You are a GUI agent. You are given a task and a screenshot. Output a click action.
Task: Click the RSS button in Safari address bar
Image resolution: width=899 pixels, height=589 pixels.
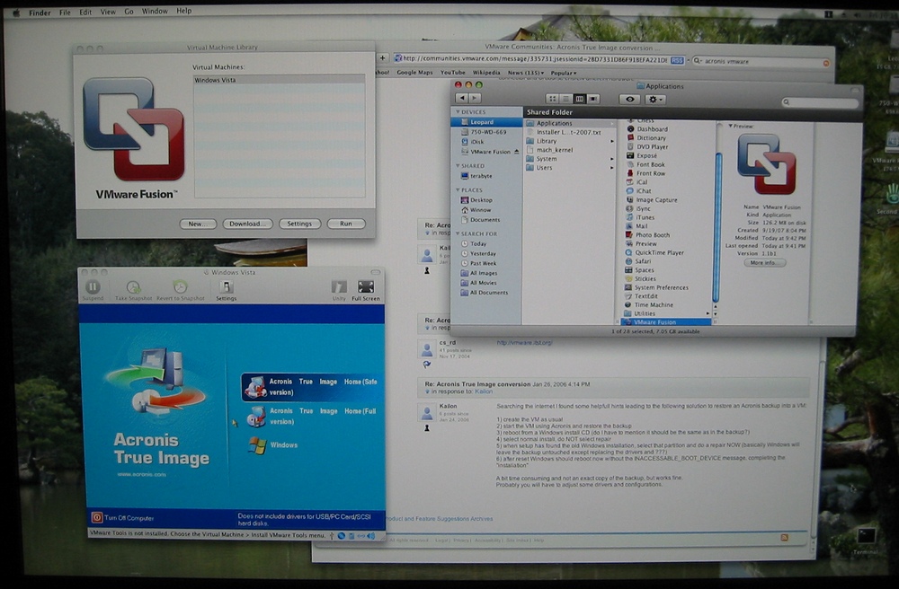click(677, 60)
